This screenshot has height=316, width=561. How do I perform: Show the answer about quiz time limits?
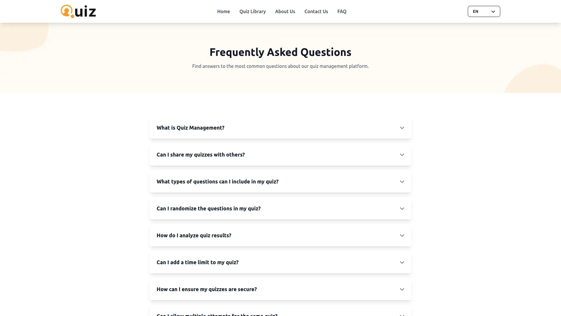tap(280, 262)
